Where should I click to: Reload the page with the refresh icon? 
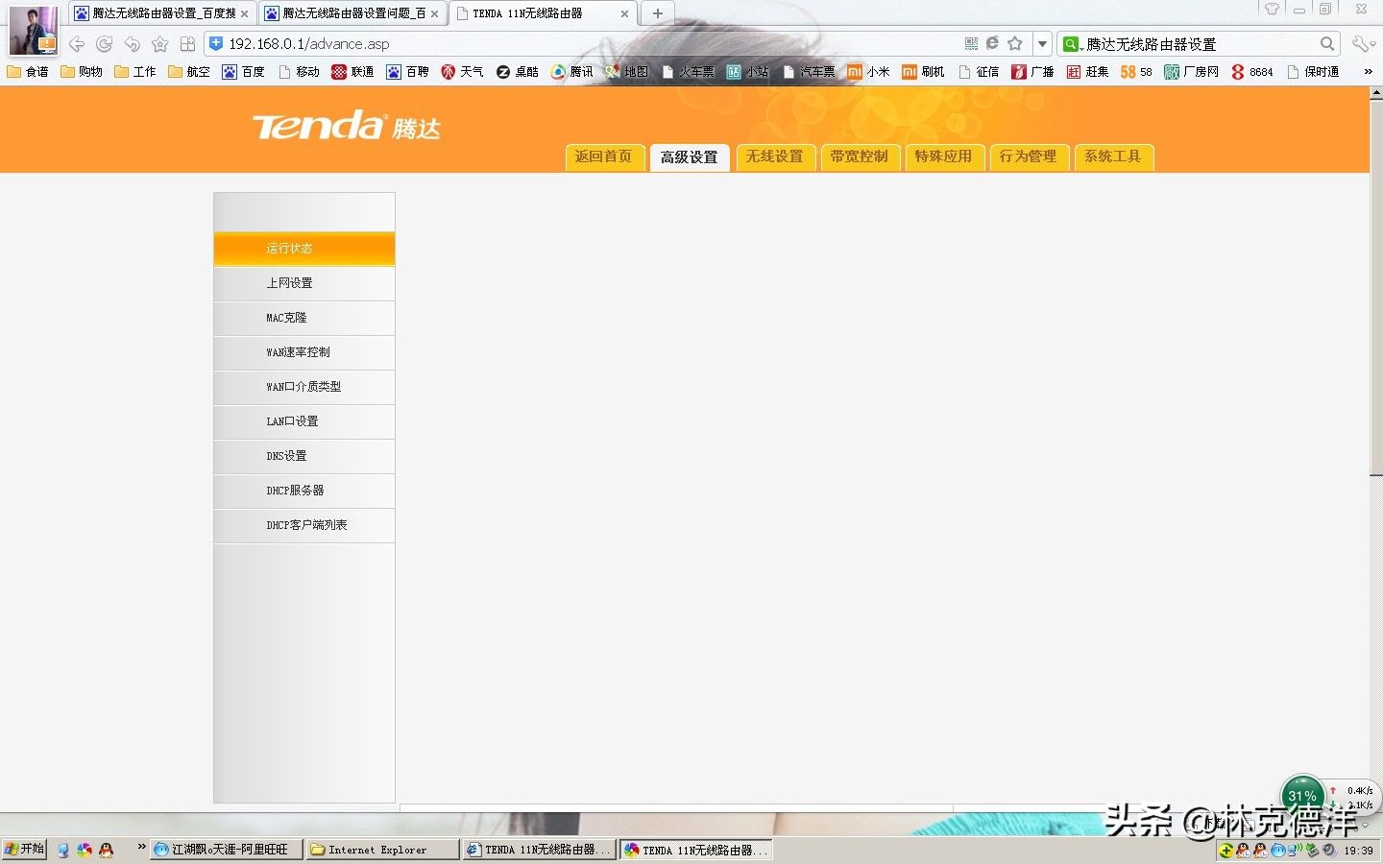click(x=105, y=44)
